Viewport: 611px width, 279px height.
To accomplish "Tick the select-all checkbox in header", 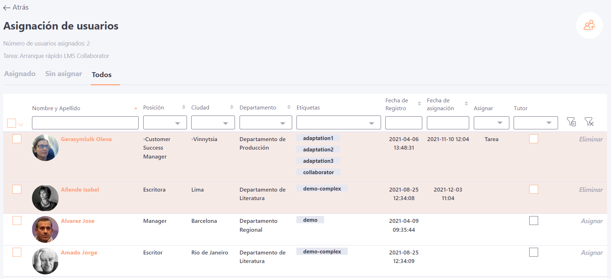I will click(12, 123).
